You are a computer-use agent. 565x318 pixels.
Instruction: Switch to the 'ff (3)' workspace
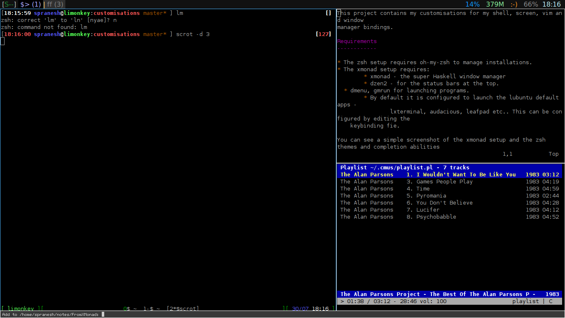point(55,5)
